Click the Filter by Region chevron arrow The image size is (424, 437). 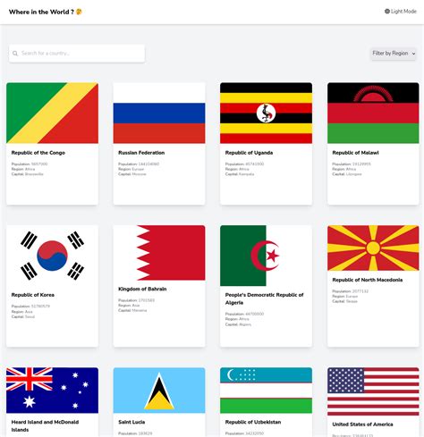click(413, 54)
